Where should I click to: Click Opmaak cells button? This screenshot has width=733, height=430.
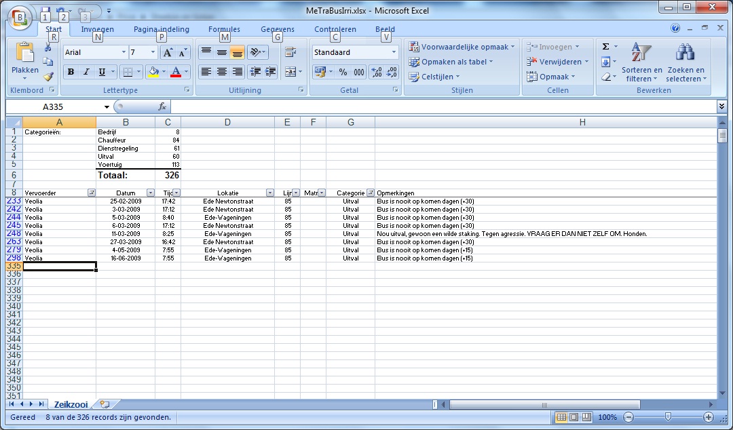550,77
